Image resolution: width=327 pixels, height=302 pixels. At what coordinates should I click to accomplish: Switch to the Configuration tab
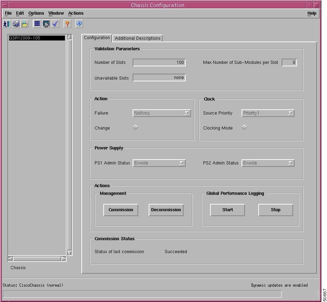point(97,38)
